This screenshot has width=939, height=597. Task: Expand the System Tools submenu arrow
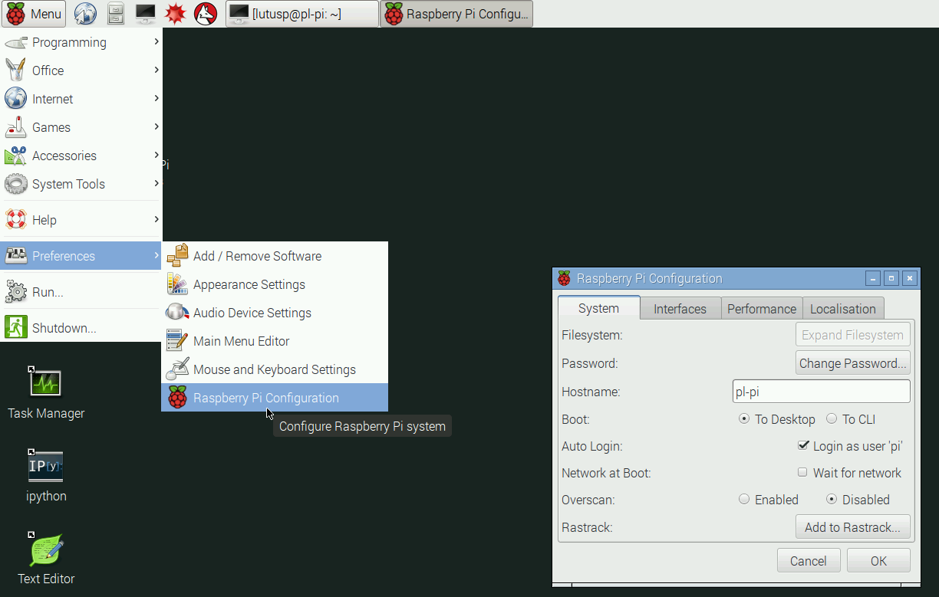point(156,183)
